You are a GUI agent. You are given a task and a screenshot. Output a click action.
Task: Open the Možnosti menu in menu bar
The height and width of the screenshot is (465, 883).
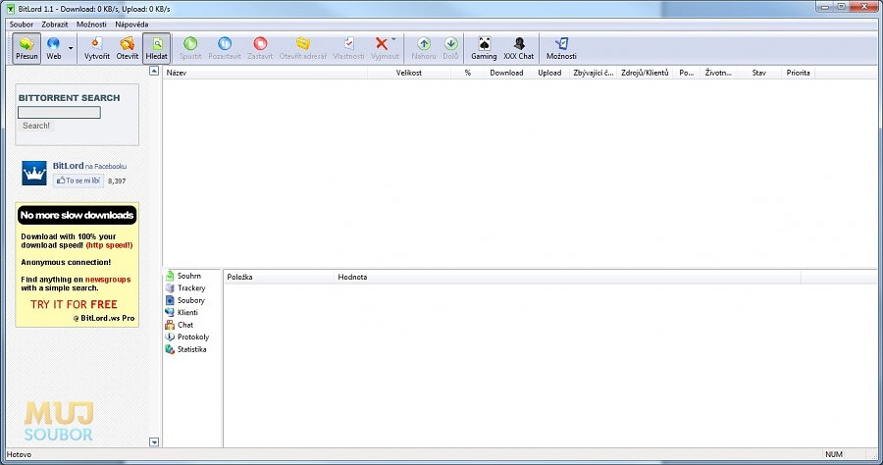pyautogui.click(x=91, y=25)
